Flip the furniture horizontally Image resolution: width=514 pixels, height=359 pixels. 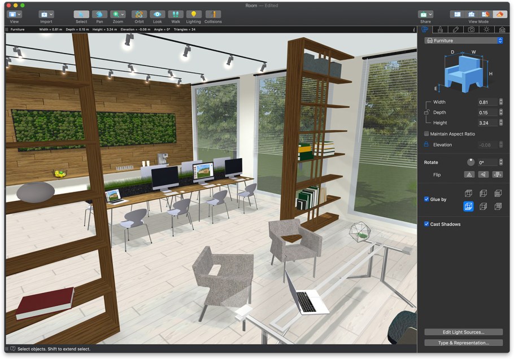(x=470, y=174)
